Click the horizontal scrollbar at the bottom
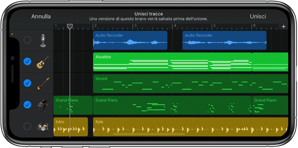 149,134
